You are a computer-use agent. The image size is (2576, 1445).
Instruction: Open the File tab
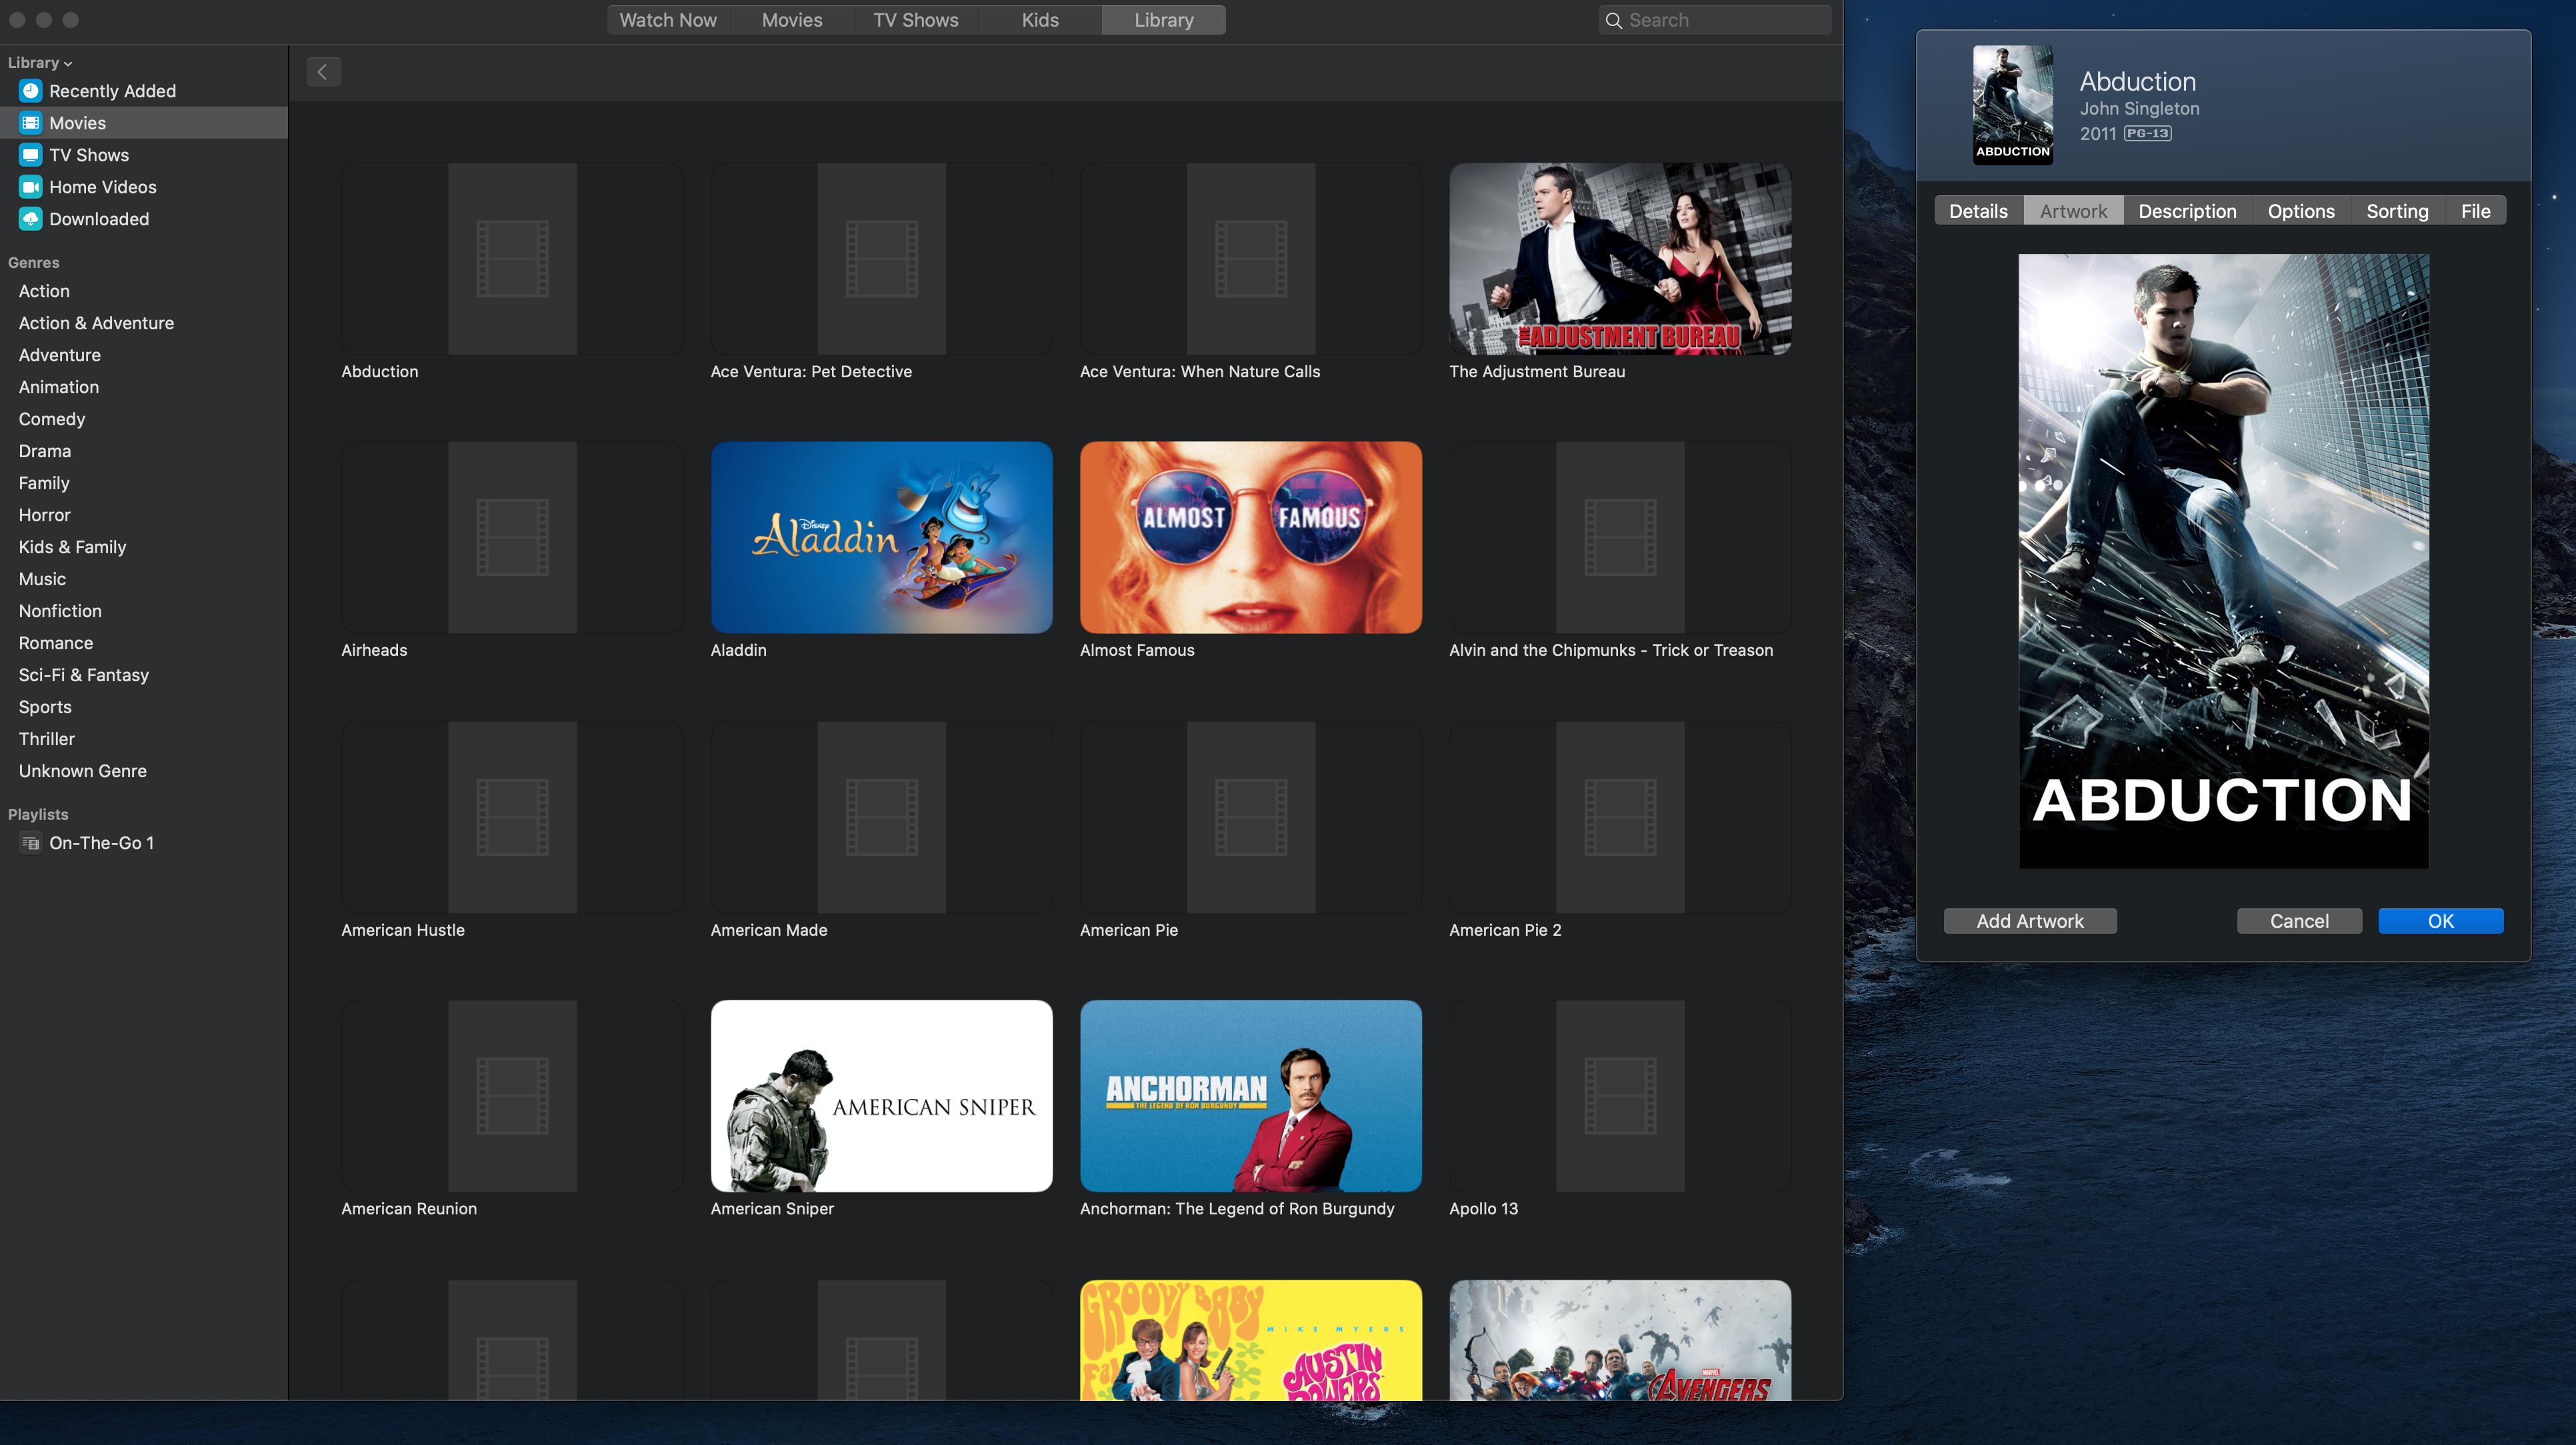pos(2475,211)
